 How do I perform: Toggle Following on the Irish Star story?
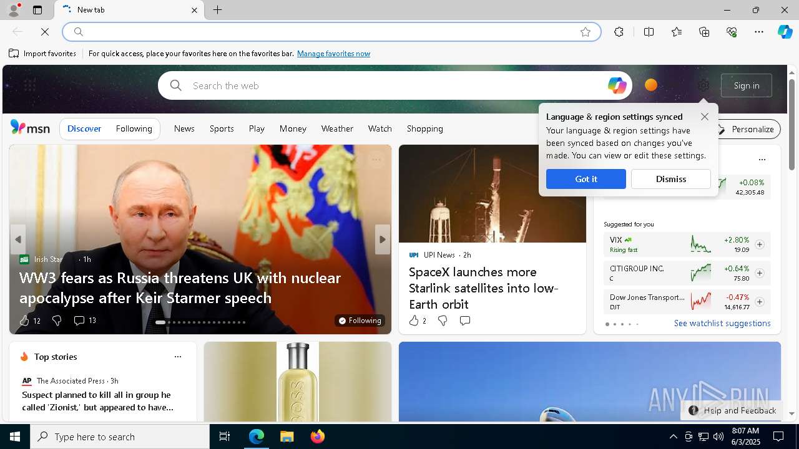click(x=360, y=321)
